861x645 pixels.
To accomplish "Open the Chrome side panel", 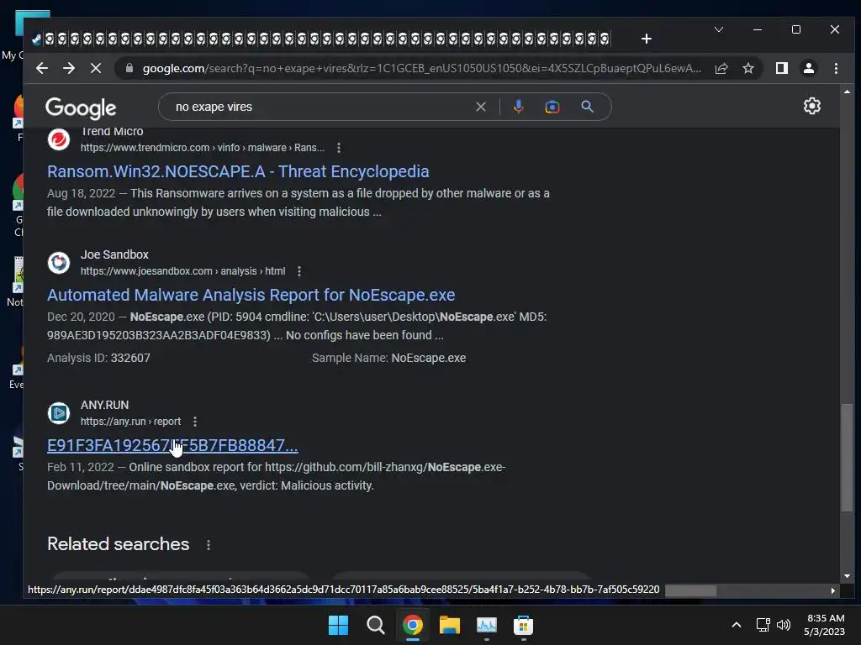I will coord(781,69).
